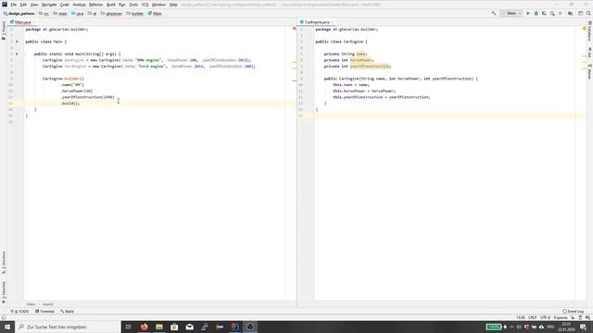Click the Windows Start button
The width and height of the screenshot is (593, 333).
(x=7, y=327)
